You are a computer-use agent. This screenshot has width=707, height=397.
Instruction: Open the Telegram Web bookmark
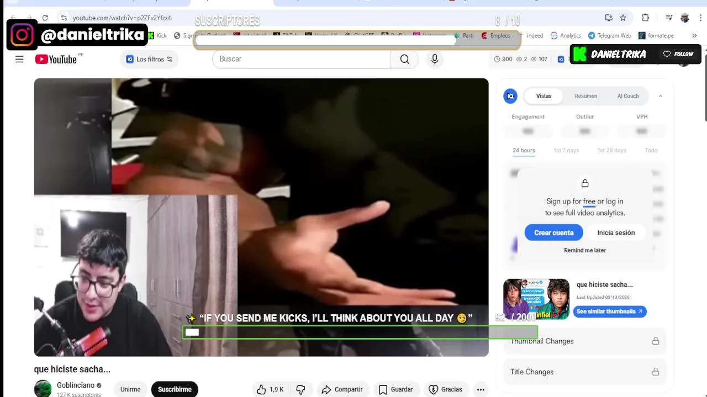(609, 35)
